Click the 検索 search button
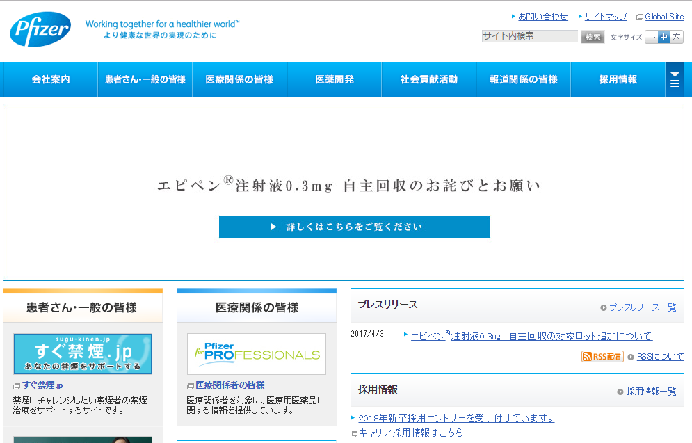 (593, 37)
